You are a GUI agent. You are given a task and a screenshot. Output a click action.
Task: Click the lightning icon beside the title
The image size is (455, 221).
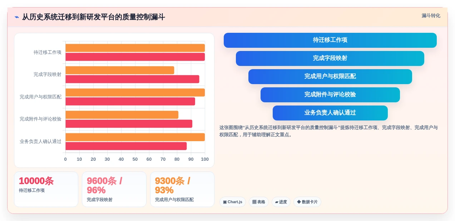[17, 17]
